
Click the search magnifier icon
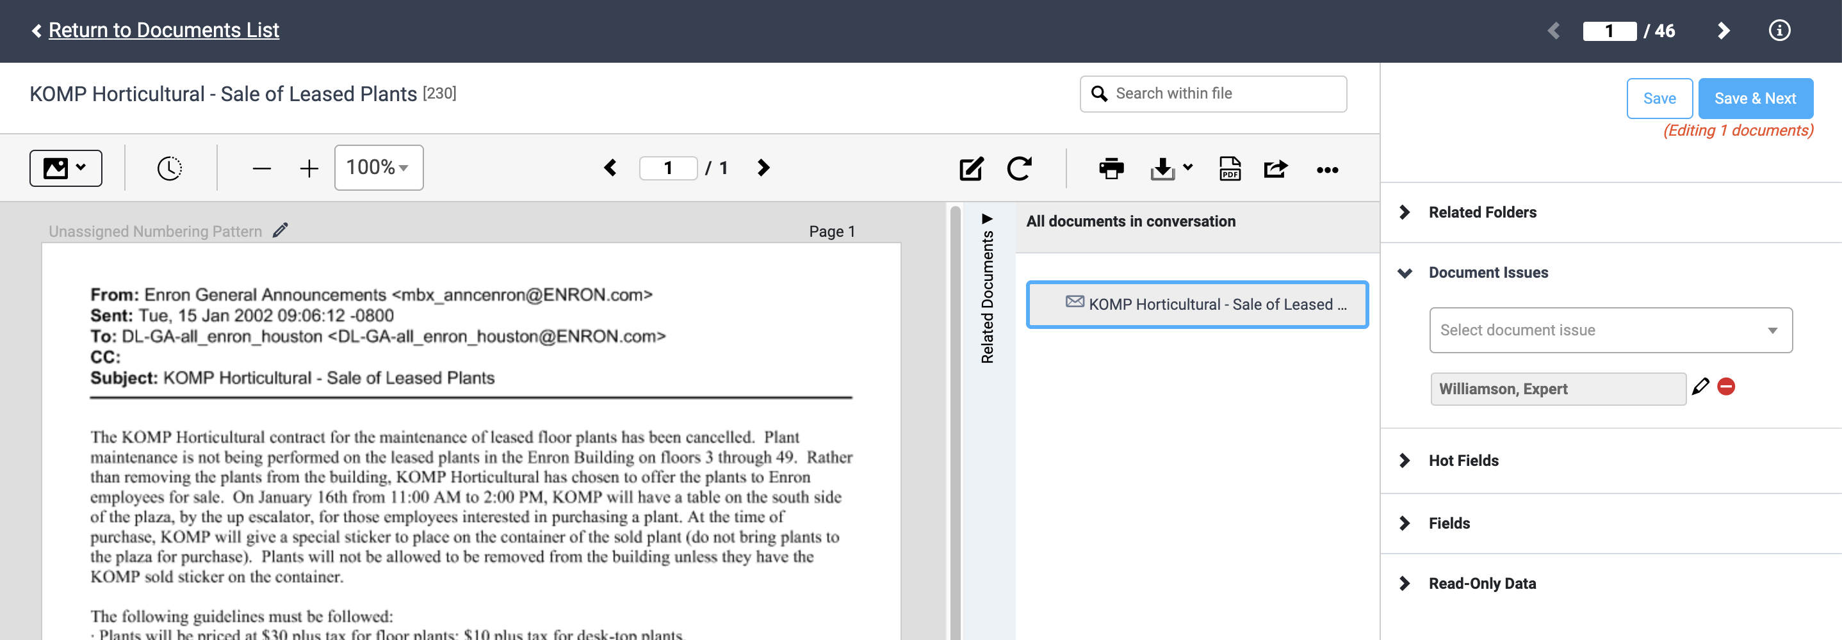click(x=1099, y=93)
